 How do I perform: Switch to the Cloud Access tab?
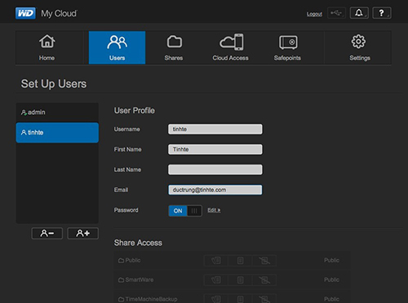[x=230, y=47]
